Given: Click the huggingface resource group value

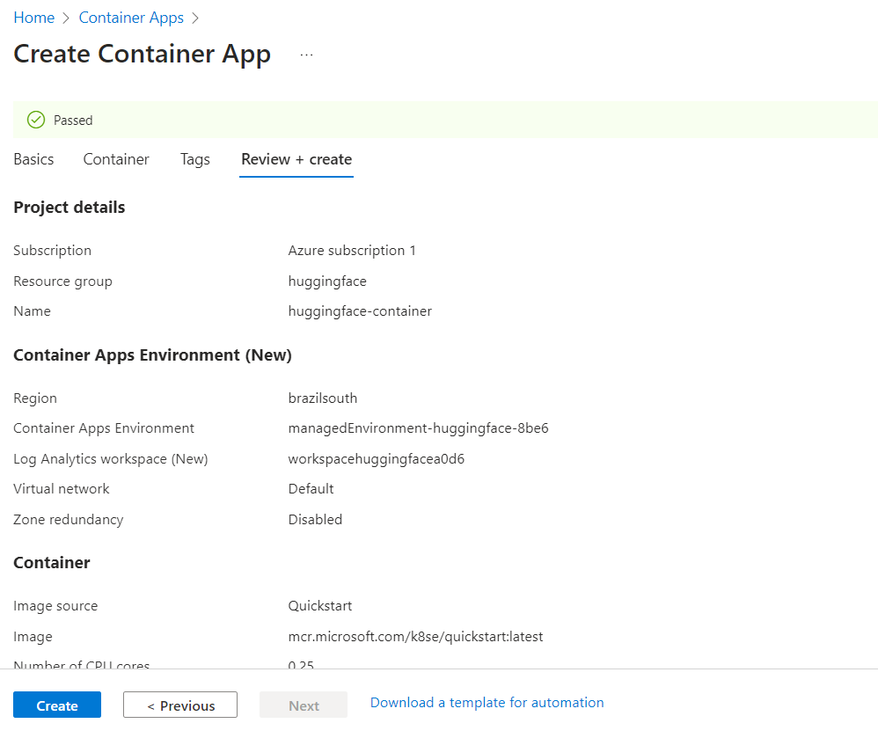Looking at the screenshot, I should (x=327, y=281).
